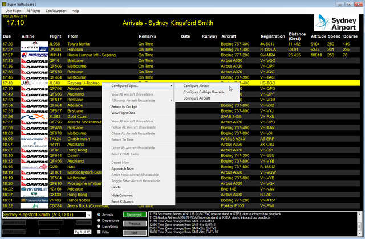This screenshot has width=365, height=239.
Task: Click the From column header
Action: 73,36
